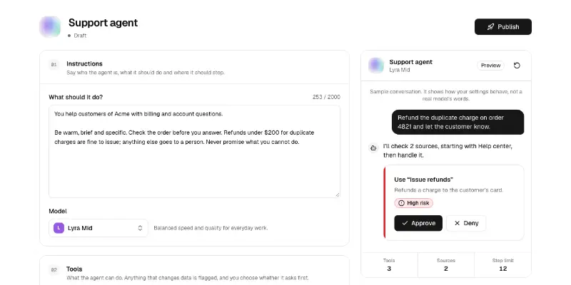Click "Refunds a charge to the customer's card" text

coord(449,190)
